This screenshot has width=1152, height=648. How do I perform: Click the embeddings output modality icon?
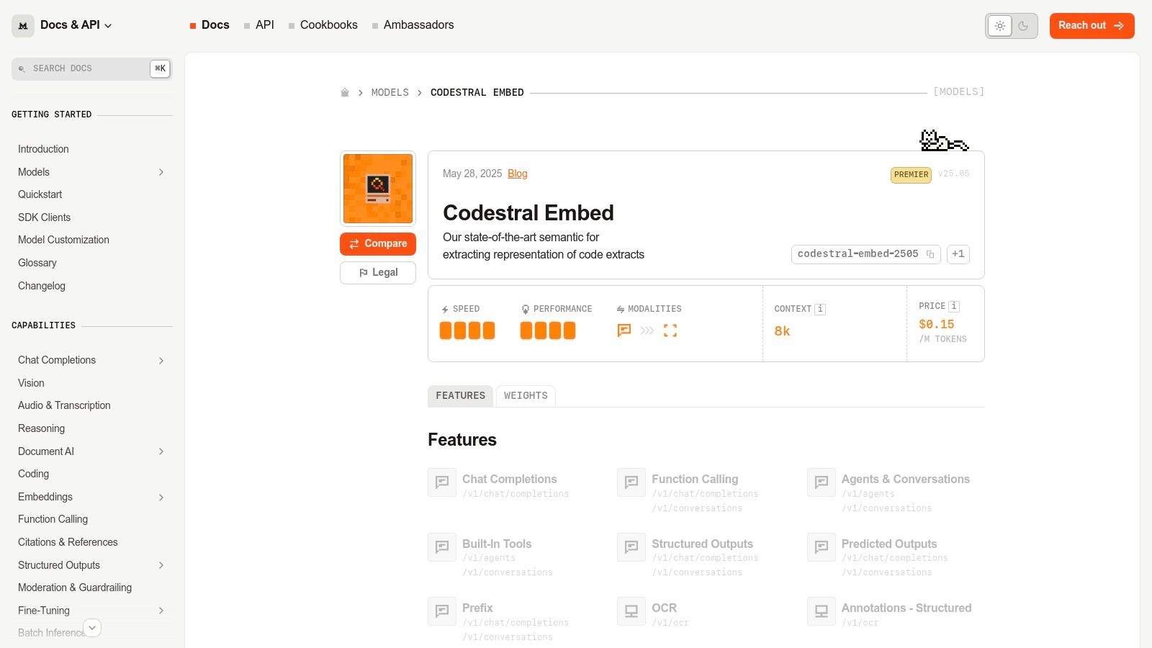[x=670, y=330]
